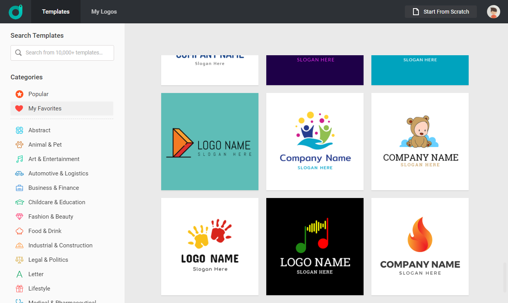508x303 pixels.
Task: Select the Popular category
Action: coord(62,94)
